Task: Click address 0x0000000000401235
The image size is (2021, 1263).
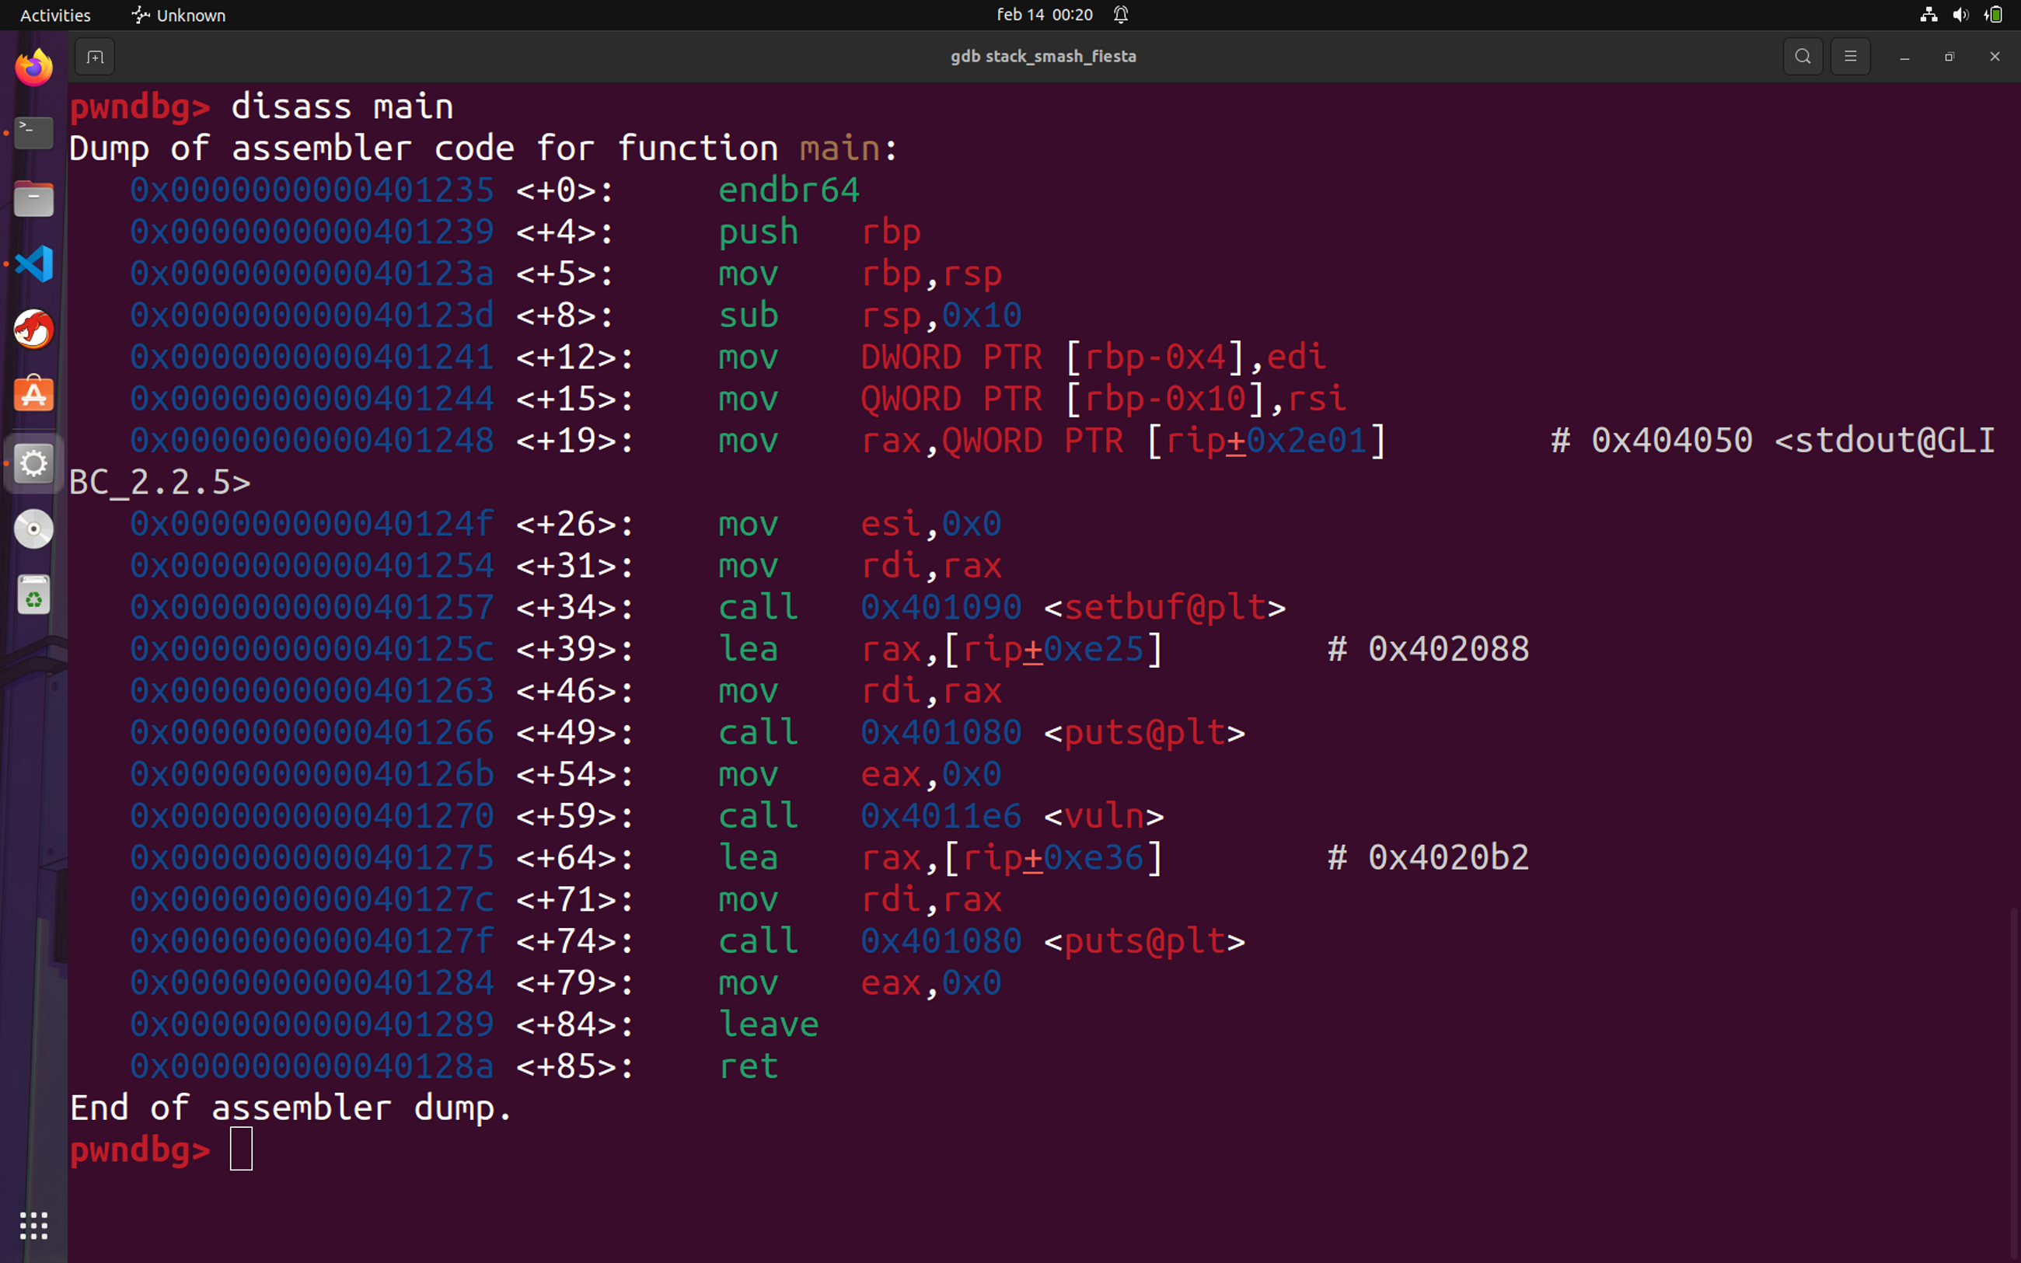Action: (x=312, y=190)
